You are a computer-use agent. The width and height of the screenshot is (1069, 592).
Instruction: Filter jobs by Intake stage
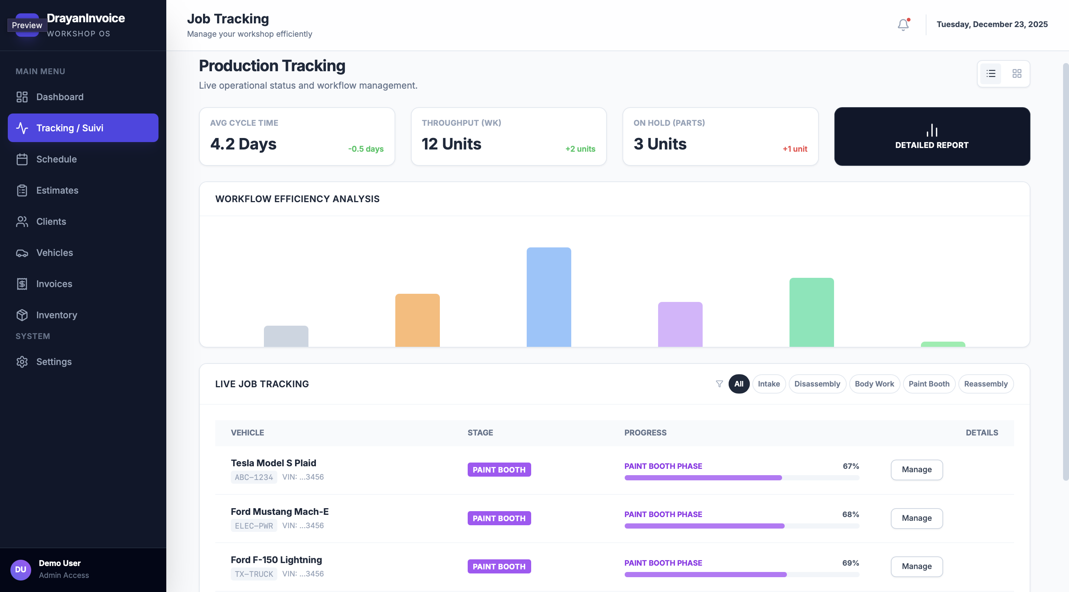tap(769, 384)
